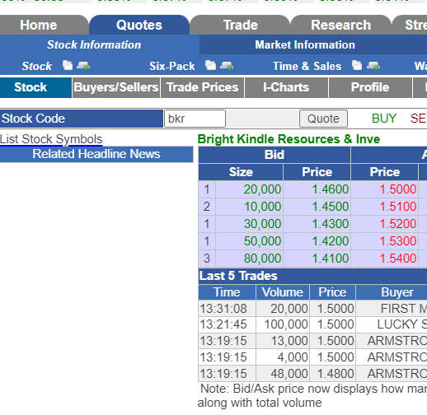Click the Bright Kindle Resources stock name
The height and width of the screenshot is (415, 427).
[289, 139]
